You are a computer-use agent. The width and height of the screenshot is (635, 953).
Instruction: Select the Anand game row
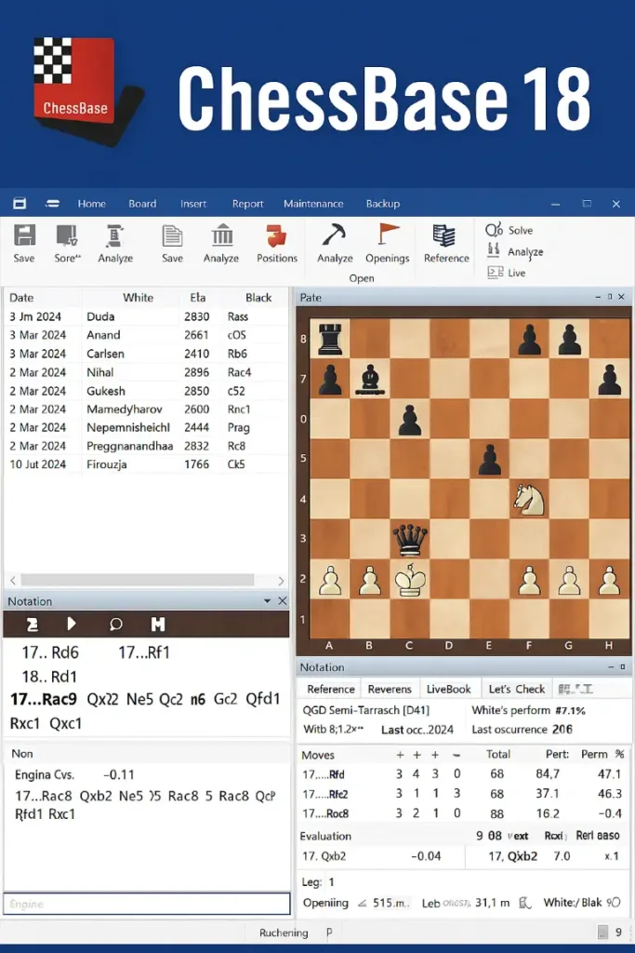[x=146, y=335]
